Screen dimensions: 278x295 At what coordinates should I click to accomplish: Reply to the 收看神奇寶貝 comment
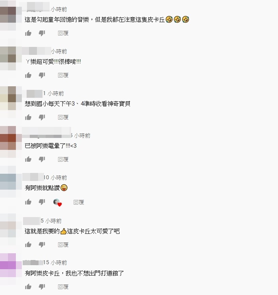click(x=63, y=117)
